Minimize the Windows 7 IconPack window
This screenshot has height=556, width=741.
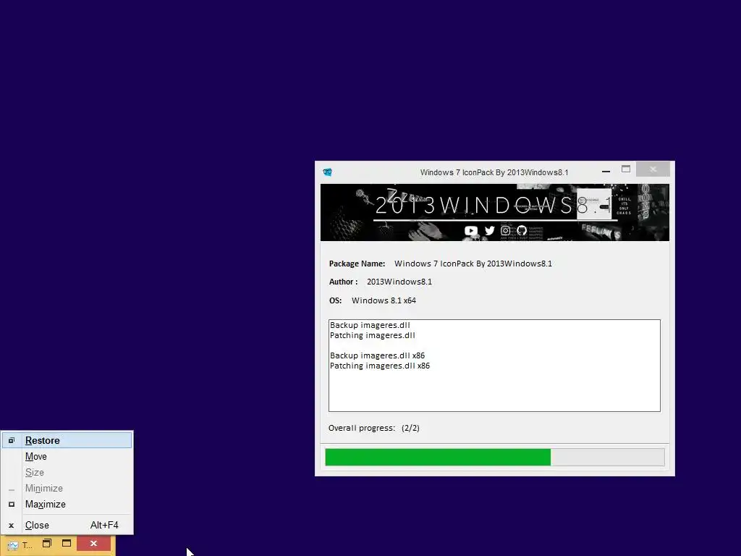coord(606,170)
